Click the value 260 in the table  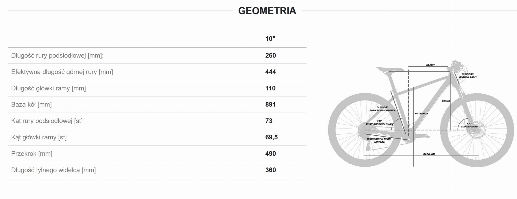pos(270,56)
